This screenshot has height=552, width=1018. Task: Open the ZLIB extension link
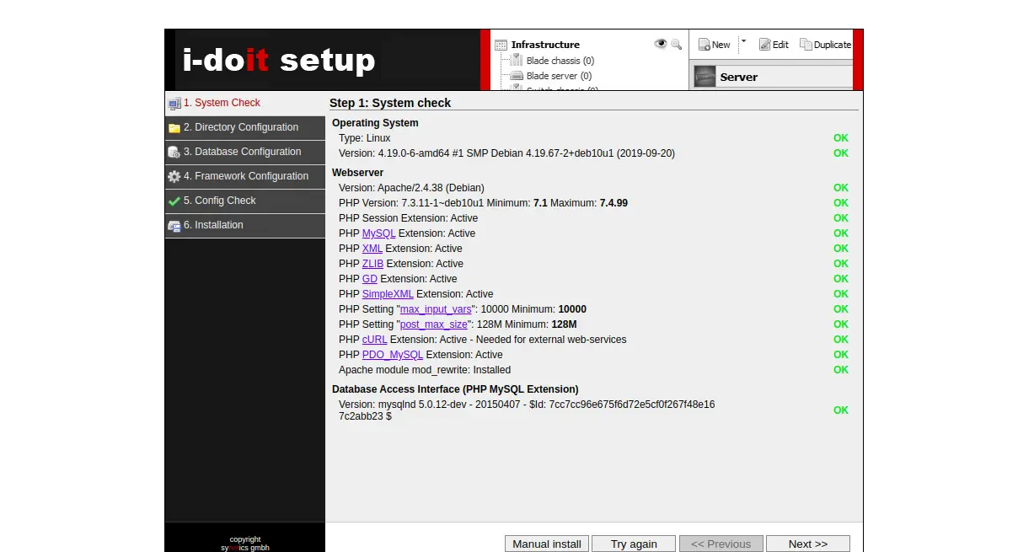point(372,264)
